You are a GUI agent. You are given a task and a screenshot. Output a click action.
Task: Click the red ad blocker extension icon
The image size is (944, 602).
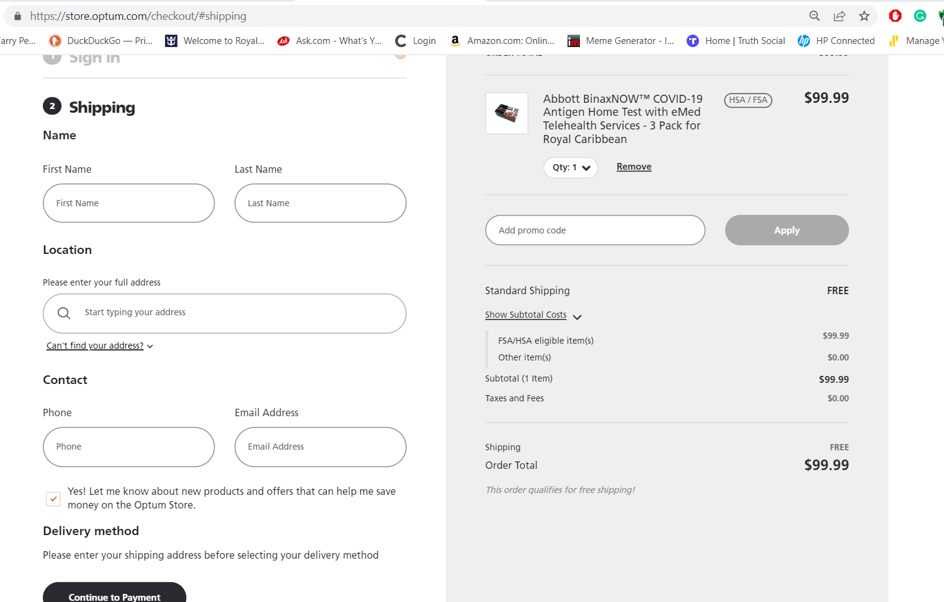895,16
